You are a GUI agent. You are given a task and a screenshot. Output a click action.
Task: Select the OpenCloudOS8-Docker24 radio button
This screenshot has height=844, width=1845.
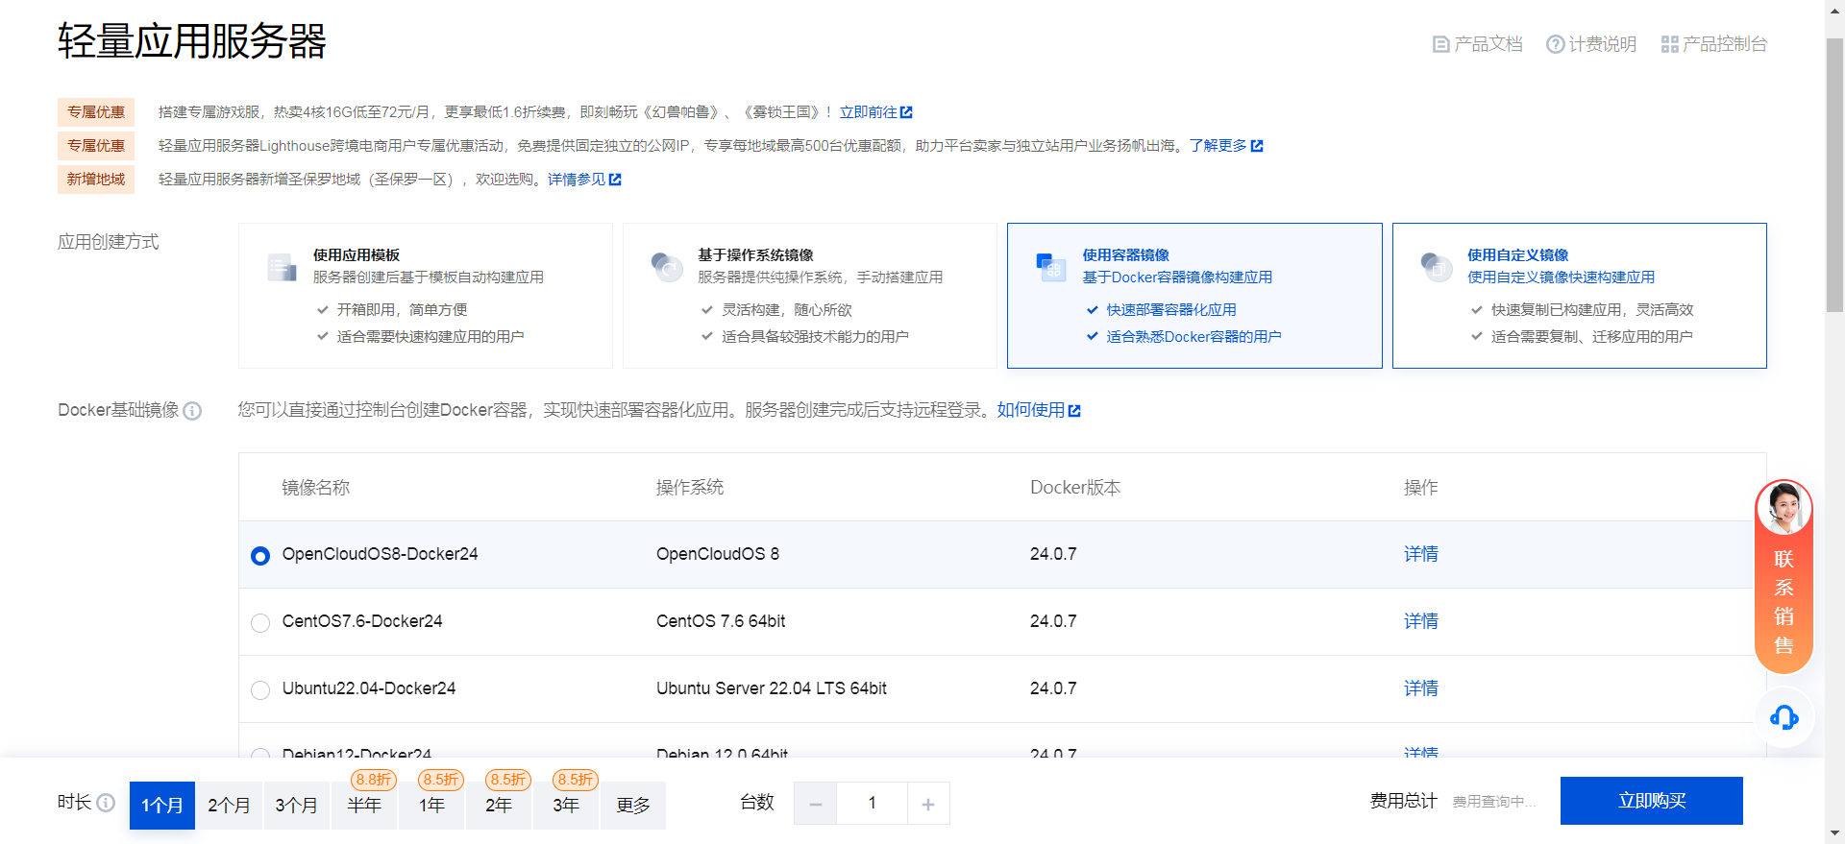pyautogui.click(x=260, y=556)
